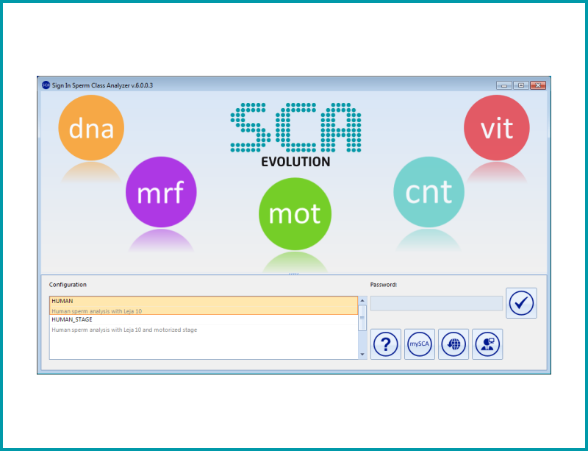Minimize the Sign In window
The image size is (588, 451).
(x=504, y=85)
